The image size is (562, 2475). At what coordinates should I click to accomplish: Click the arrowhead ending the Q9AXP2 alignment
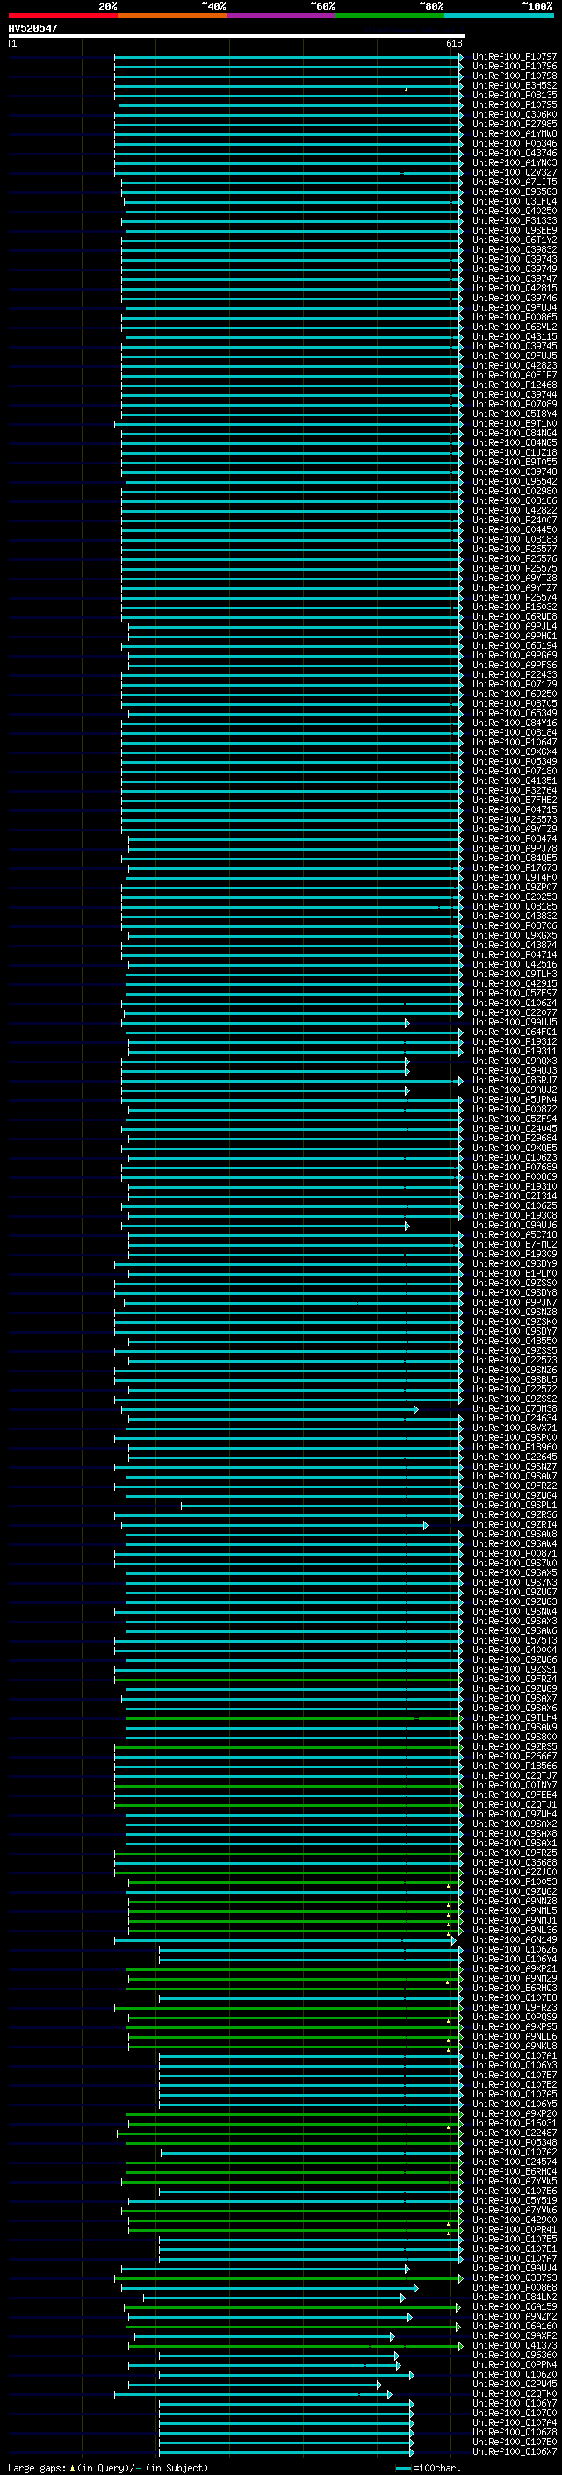tap(392, 2335)
